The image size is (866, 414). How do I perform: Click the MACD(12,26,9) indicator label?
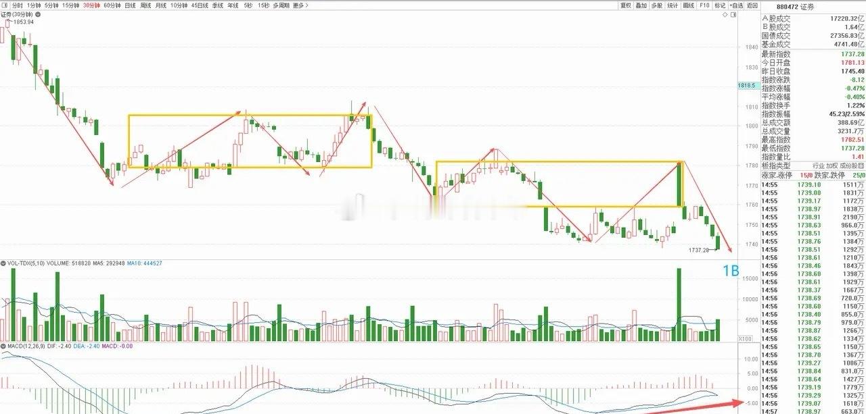click(x=26, y=346)
